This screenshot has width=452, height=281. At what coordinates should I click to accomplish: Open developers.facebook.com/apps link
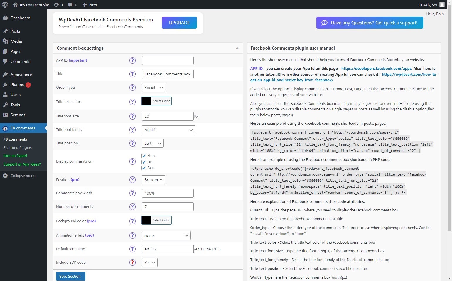click(x=377, y=68)
